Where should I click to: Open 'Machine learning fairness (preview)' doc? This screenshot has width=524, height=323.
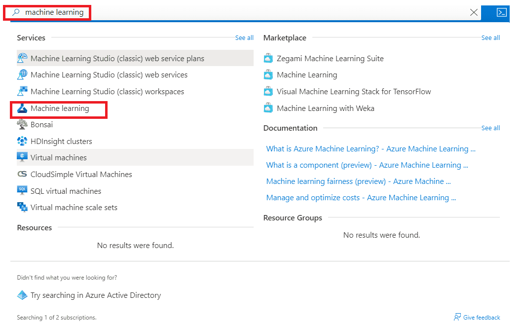click(x=359, y=181)
